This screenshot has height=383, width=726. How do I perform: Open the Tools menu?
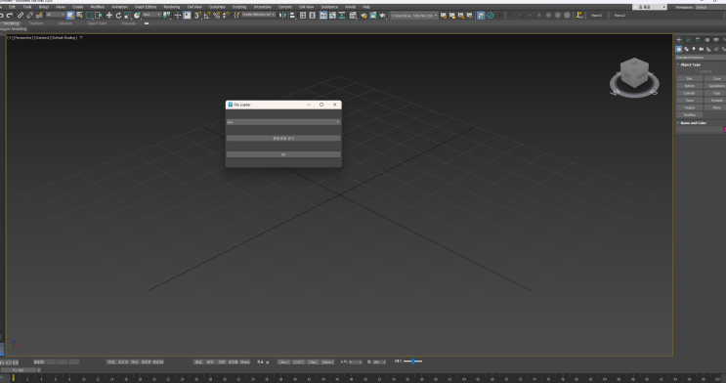coord(27,7)
